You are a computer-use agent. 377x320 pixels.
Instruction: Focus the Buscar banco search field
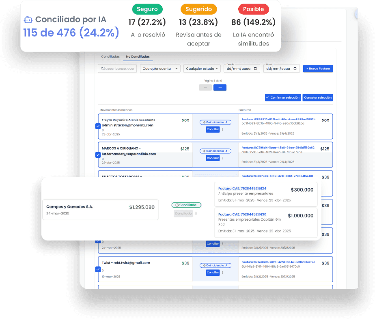click(117, 69)
